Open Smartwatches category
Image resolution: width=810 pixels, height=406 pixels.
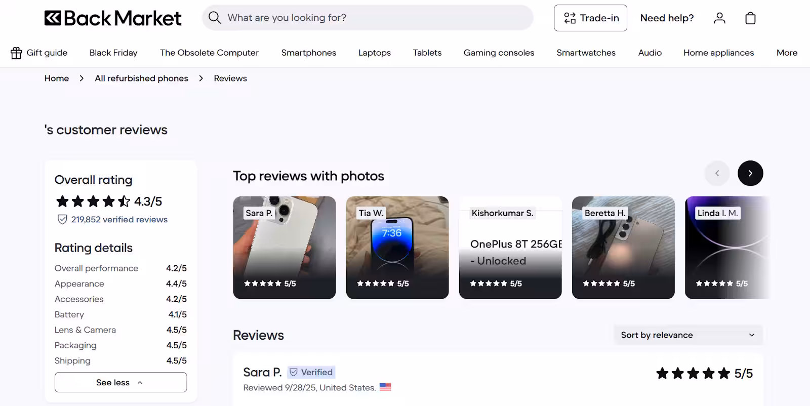586,53
